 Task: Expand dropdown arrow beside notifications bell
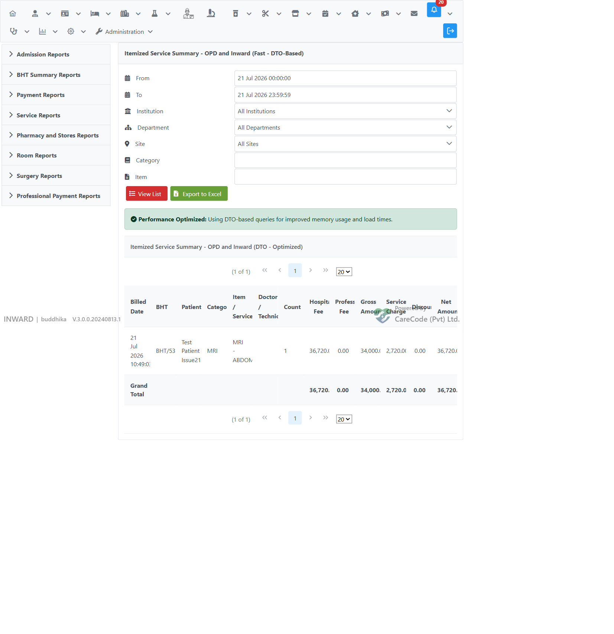click(x=450, y=14)
